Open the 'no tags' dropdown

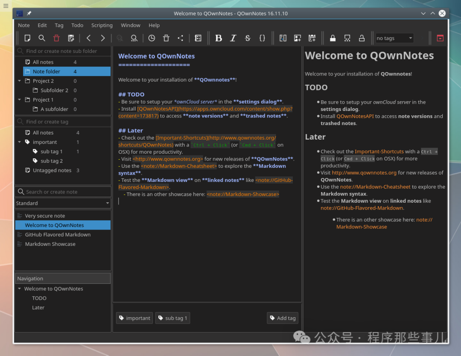pyautogui.click(x=394, y=38)
